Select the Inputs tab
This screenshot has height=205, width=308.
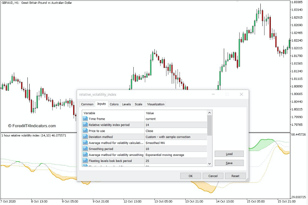pos(102,104)
